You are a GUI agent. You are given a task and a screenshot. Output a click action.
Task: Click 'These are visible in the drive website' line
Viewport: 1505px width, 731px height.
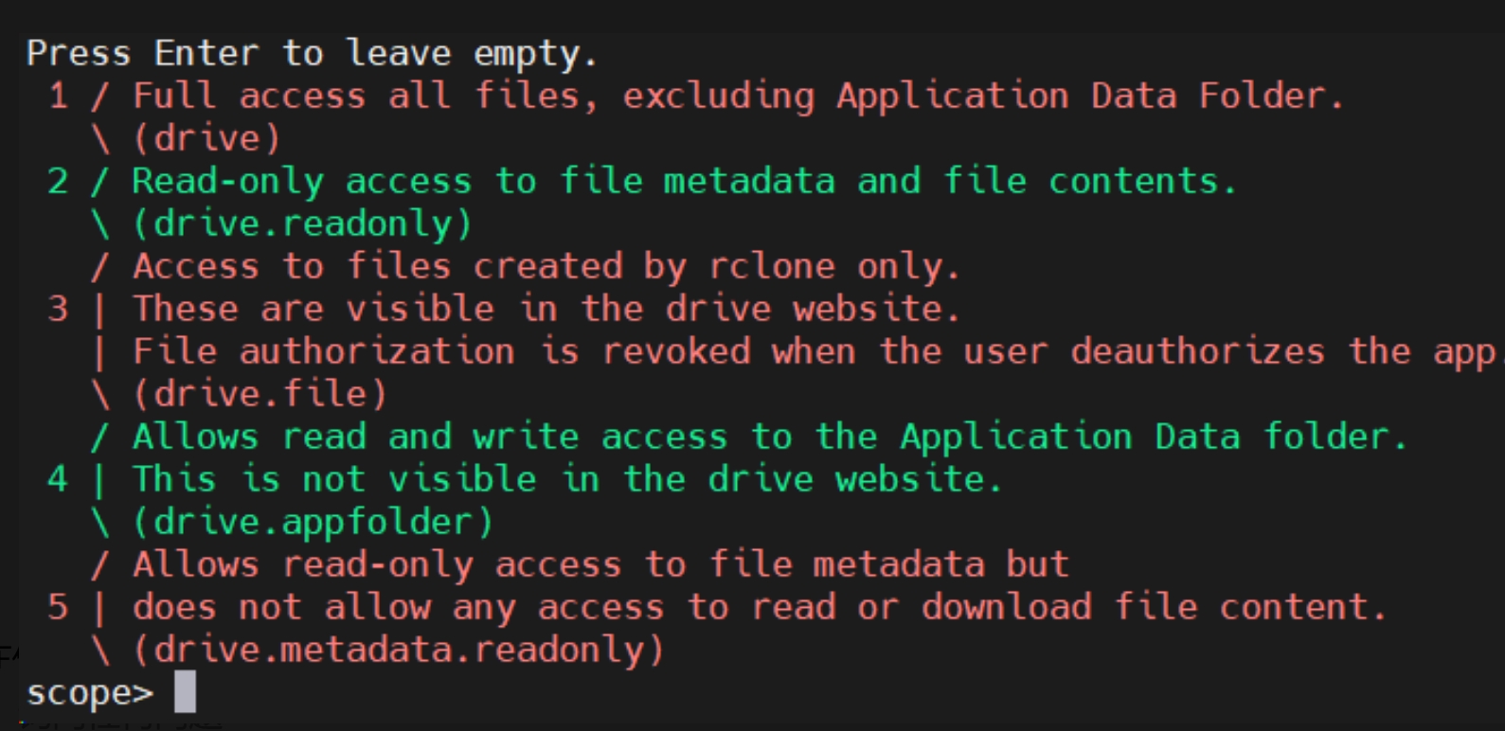[546, 309]
